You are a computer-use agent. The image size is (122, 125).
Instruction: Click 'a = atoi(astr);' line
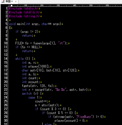click(x=47, y=105)
